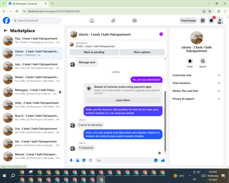Expand the Customize chat section
The image size is (229, 183).
pyautogui.click(x=196, y=75)
